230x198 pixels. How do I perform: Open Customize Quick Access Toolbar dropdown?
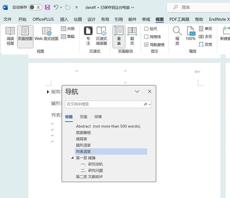pyautogui.click(x=76, y=7)
